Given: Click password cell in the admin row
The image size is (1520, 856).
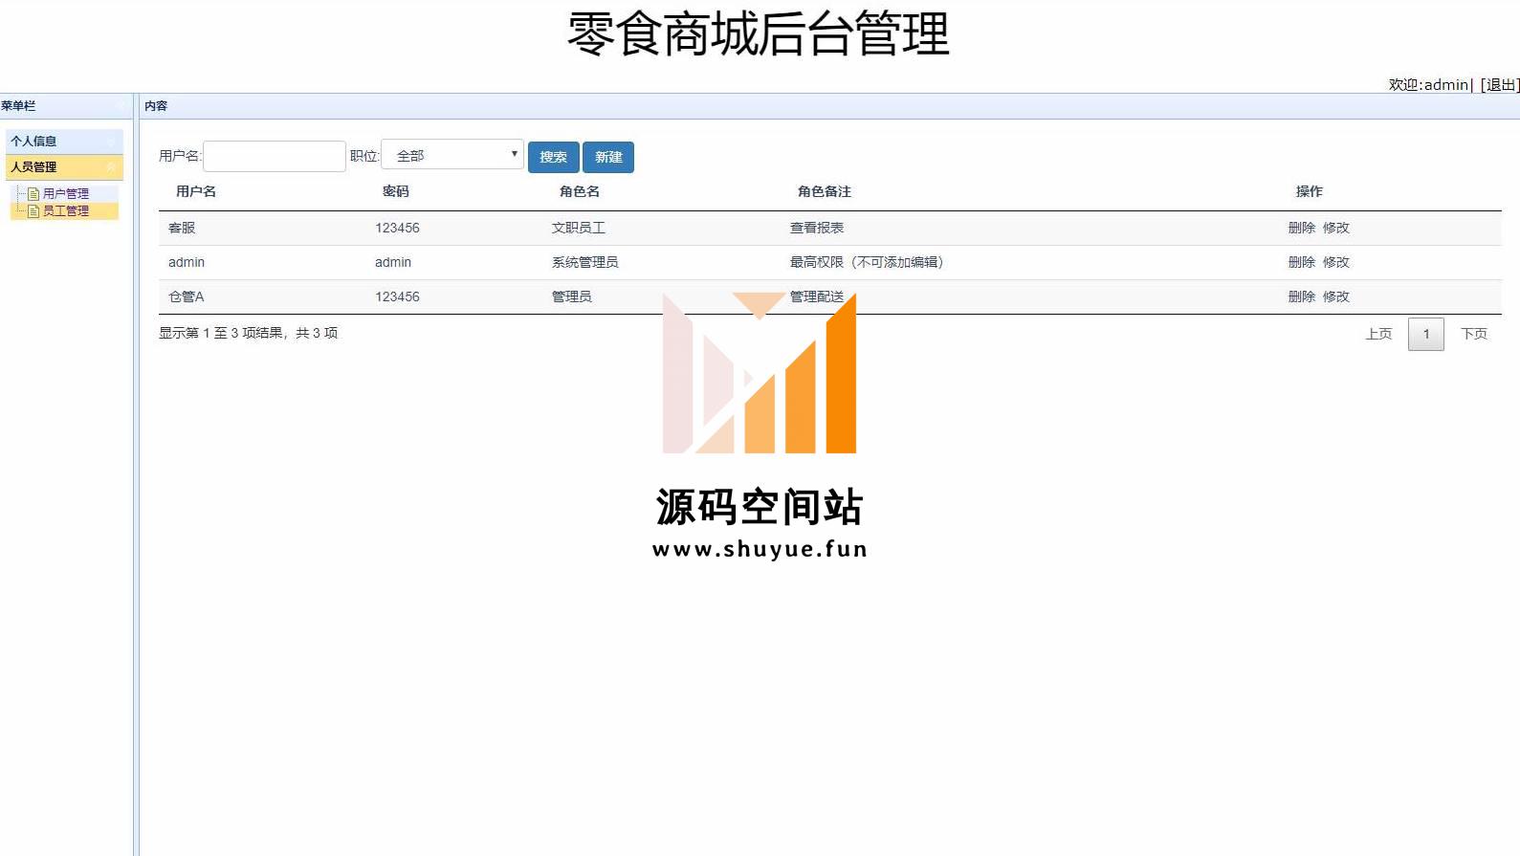Looking at the screenshot, I should coord(393,262).
